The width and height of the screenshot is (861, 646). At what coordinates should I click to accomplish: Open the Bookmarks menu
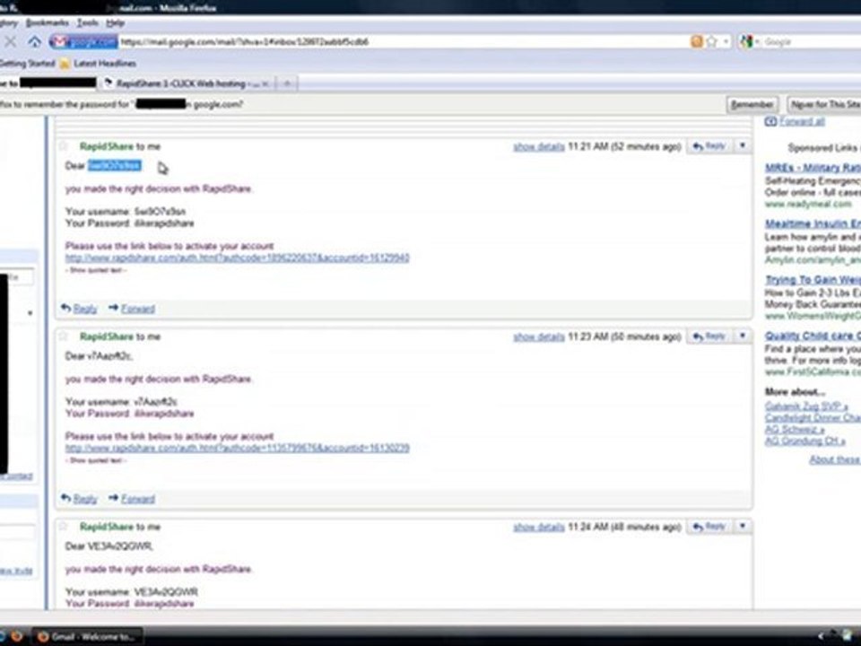point(48,23)
